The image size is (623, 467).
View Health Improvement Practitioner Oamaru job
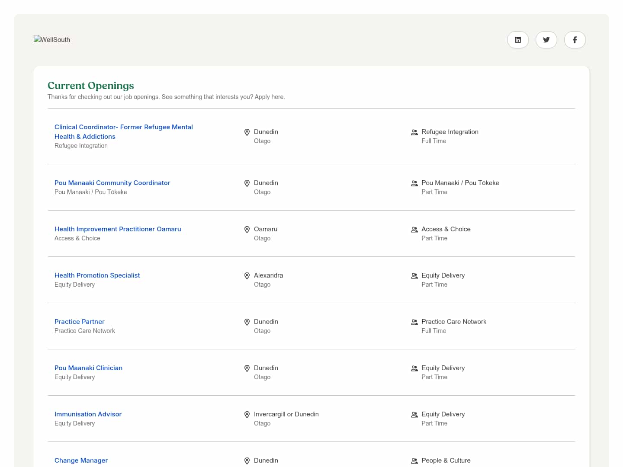tap(118, 229)
